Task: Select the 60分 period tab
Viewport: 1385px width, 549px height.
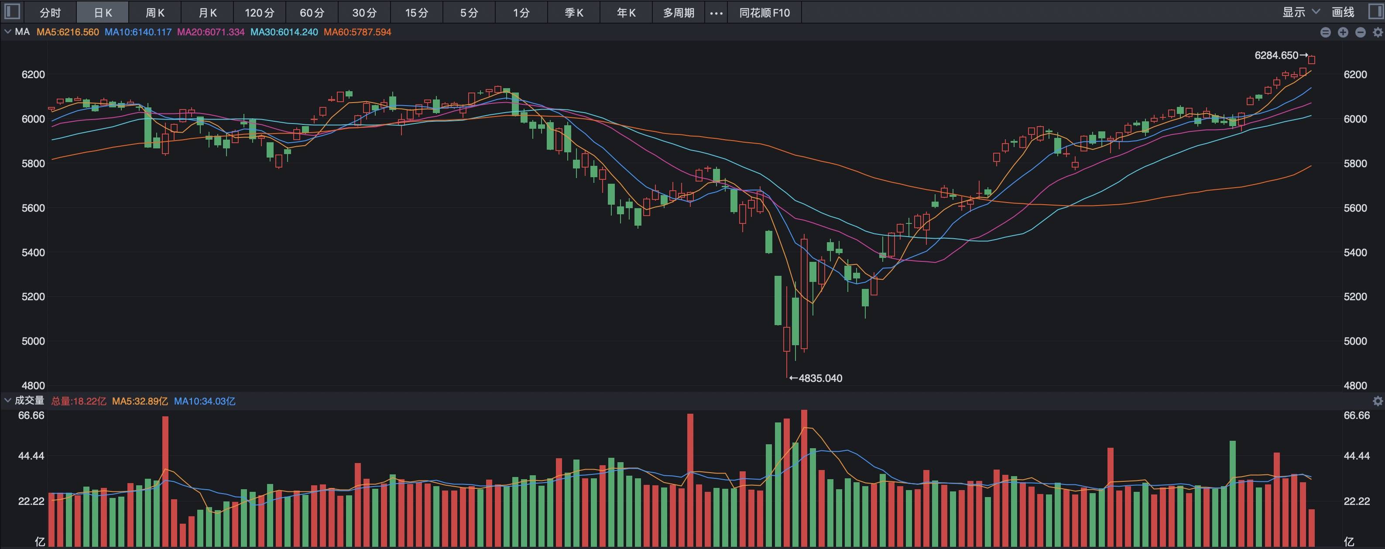Action: pyautogui.click(x=312, y=13)
